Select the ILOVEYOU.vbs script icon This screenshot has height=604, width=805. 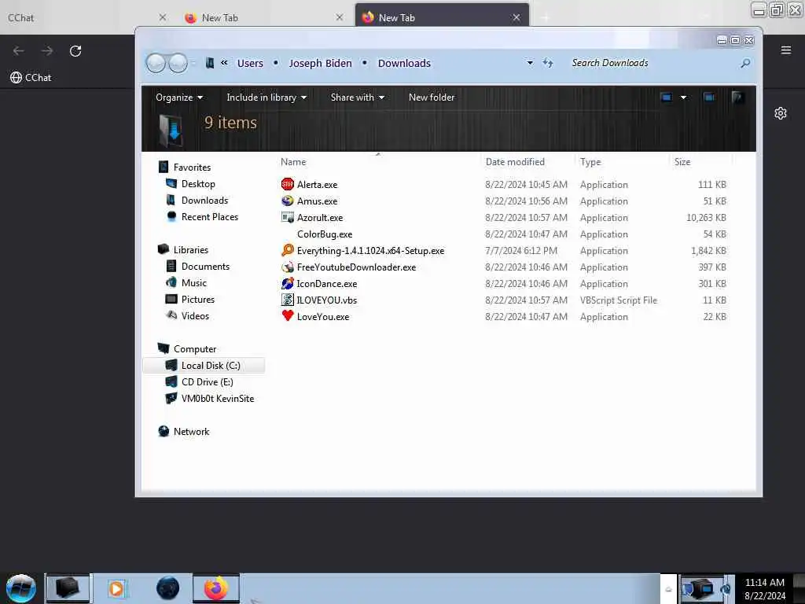coord(288,300)
